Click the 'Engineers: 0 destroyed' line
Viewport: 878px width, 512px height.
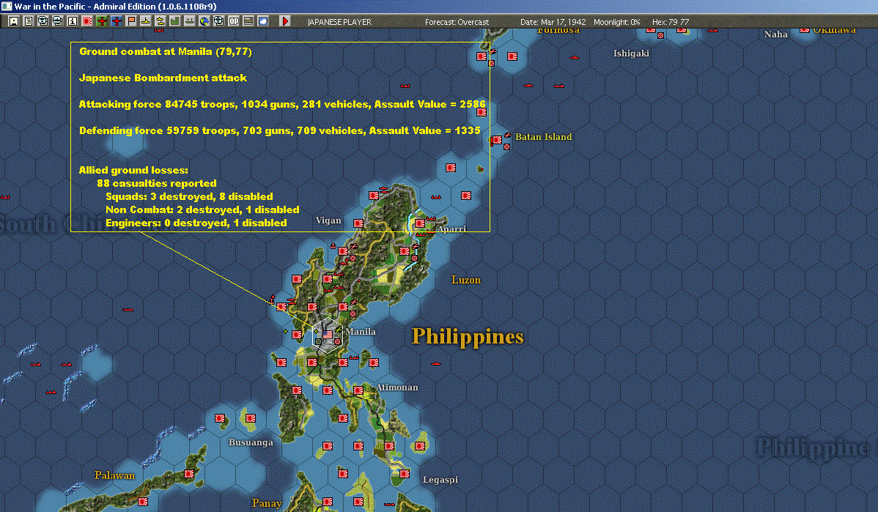pos(196,223)
